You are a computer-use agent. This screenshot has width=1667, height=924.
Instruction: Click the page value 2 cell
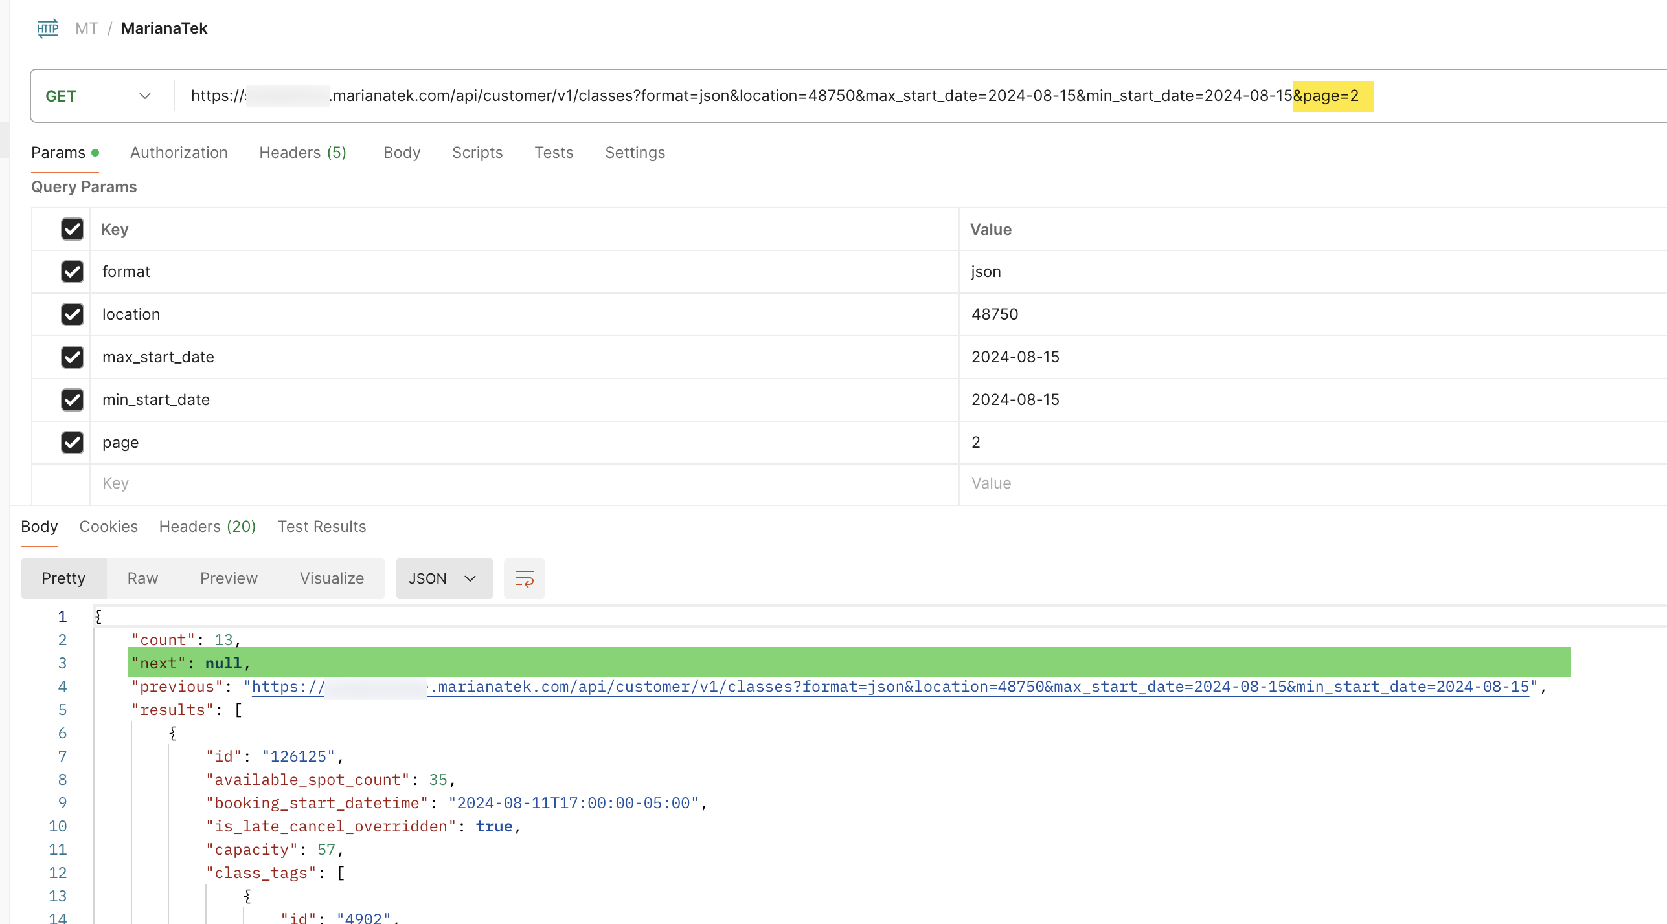tap(1313, 443)
